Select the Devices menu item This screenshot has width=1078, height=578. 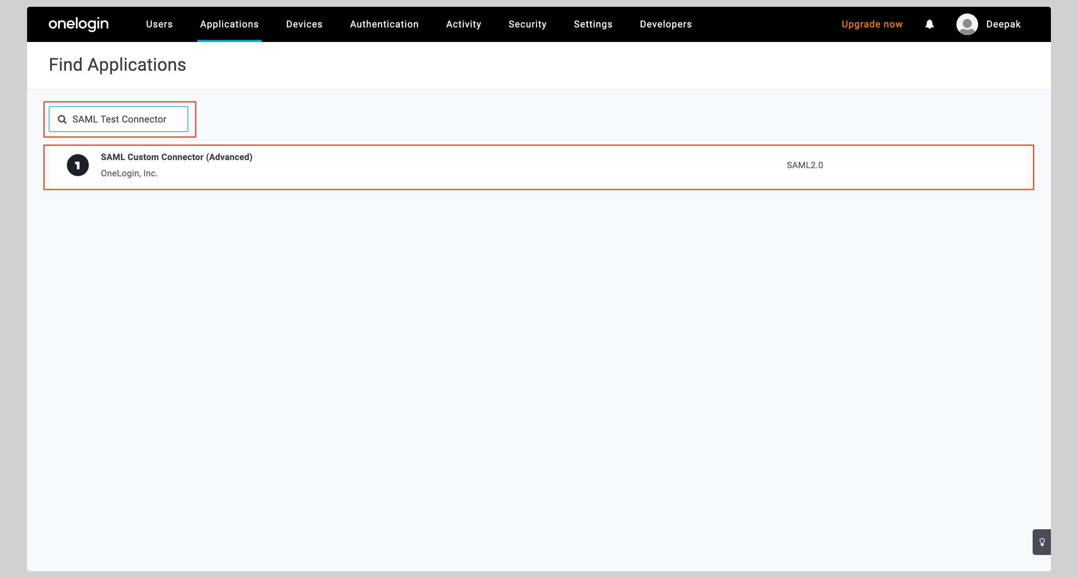pyautogui.click(x=303, y=23)
